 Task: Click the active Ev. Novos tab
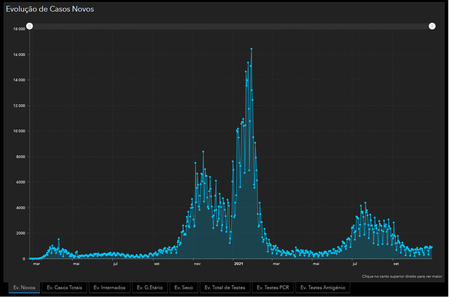(24, 288)
